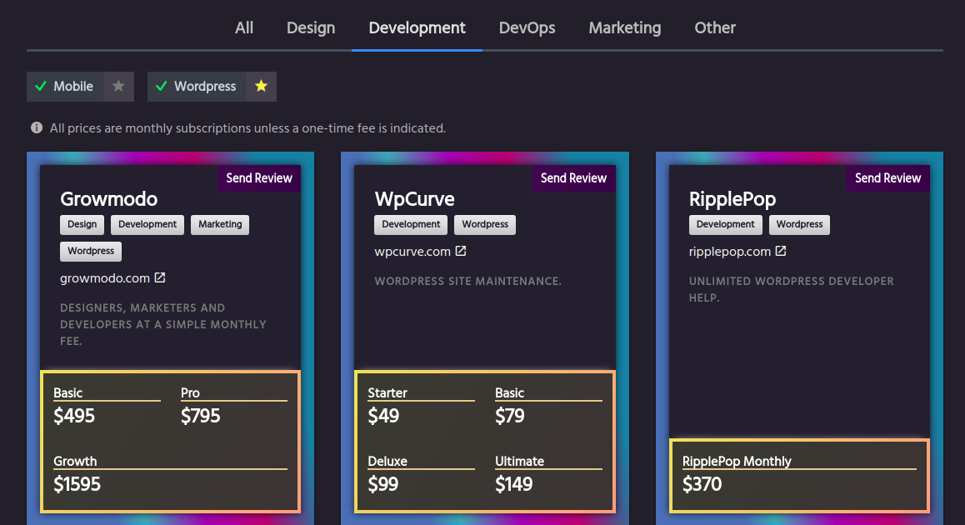Screen dimensions: 965x525
Task: Open the Marketing tab
Action: (x=625, y=27)
